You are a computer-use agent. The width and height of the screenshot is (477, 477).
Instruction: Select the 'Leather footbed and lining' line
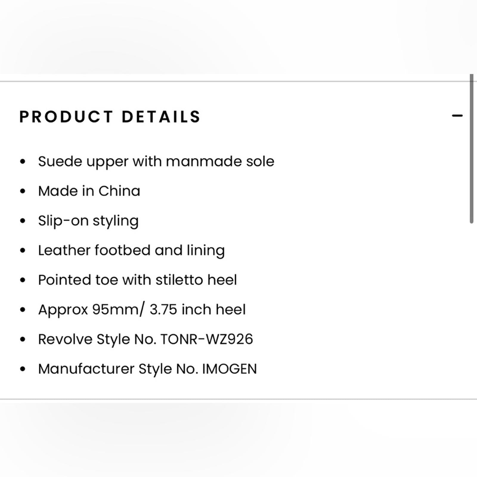pos(131,250)
